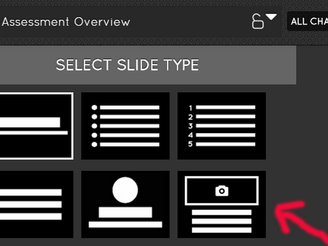Image resolution: width=328 pixels, height=246 pixels.
Task: Select the photo with caption slide type
Action: coord(221,204)
